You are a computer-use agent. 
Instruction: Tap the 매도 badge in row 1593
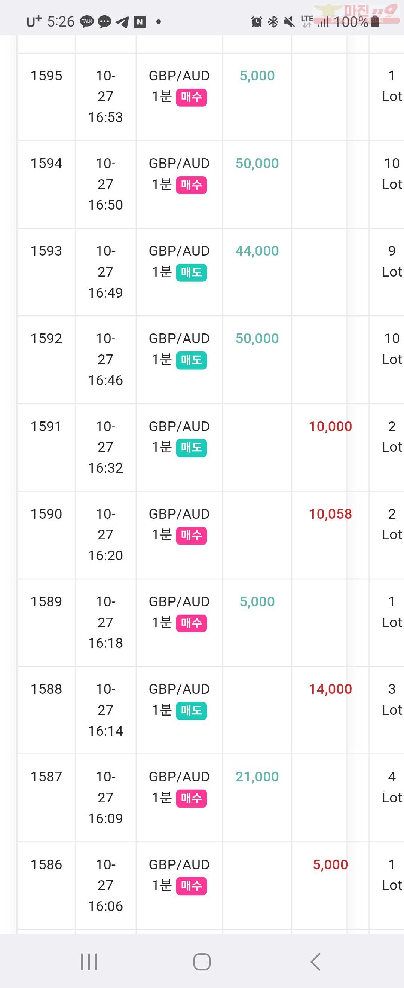coord(191,272)
